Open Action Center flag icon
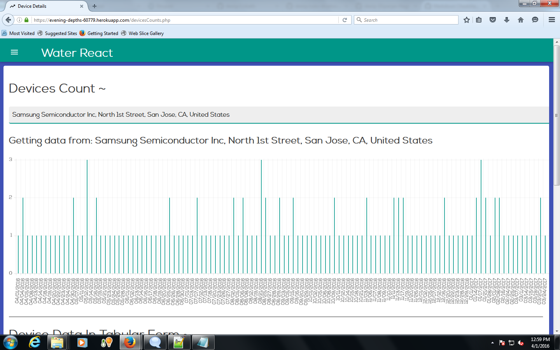This screenshot has width=560, height=350. click(x=502, y=343)
